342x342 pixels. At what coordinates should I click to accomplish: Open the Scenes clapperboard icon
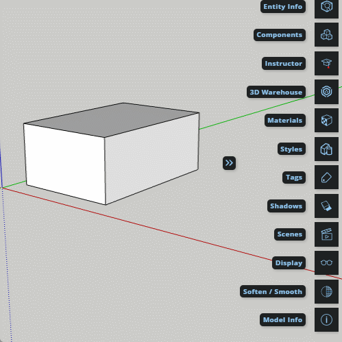pyautogui.click(x=326, y=234)
